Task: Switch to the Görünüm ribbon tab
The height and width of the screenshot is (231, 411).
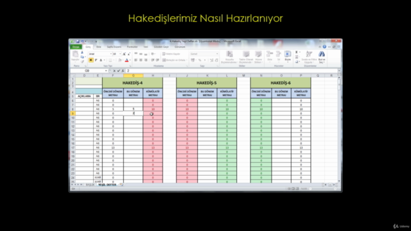Action: [180, 47]
